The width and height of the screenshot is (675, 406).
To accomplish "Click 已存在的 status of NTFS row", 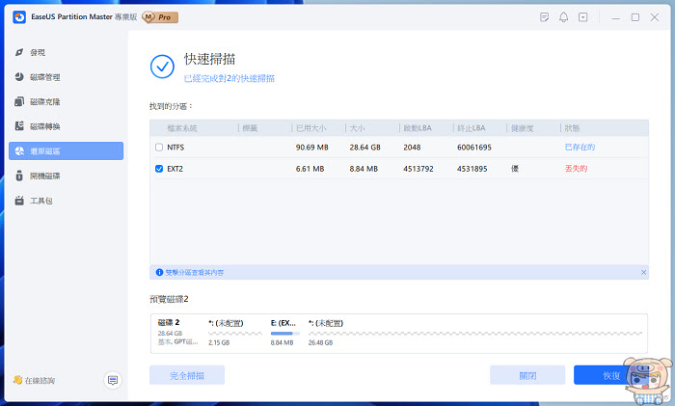I will coord(580,148).
